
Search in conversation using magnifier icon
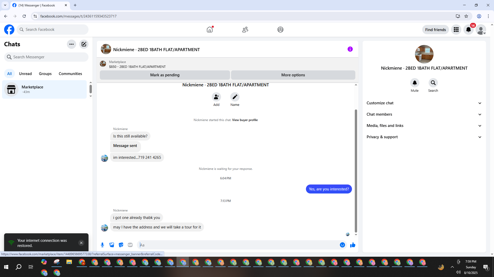point(433,83)
